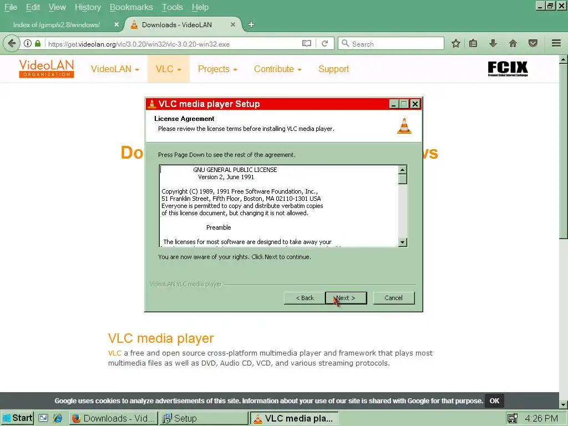Dismiss the cookie notice with OK
This screenshot has width=568, height=426.
tap(494, 400)
